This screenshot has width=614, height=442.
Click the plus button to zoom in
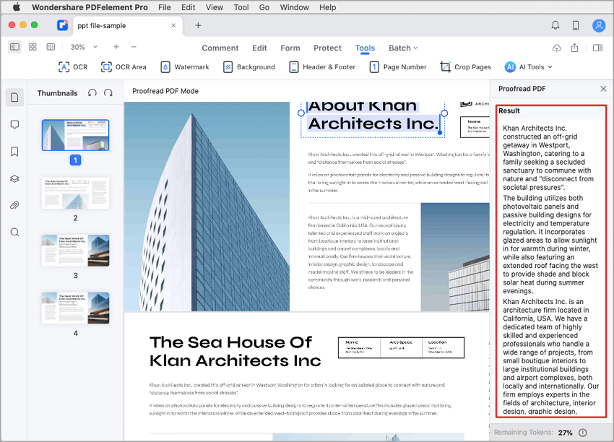116,47
